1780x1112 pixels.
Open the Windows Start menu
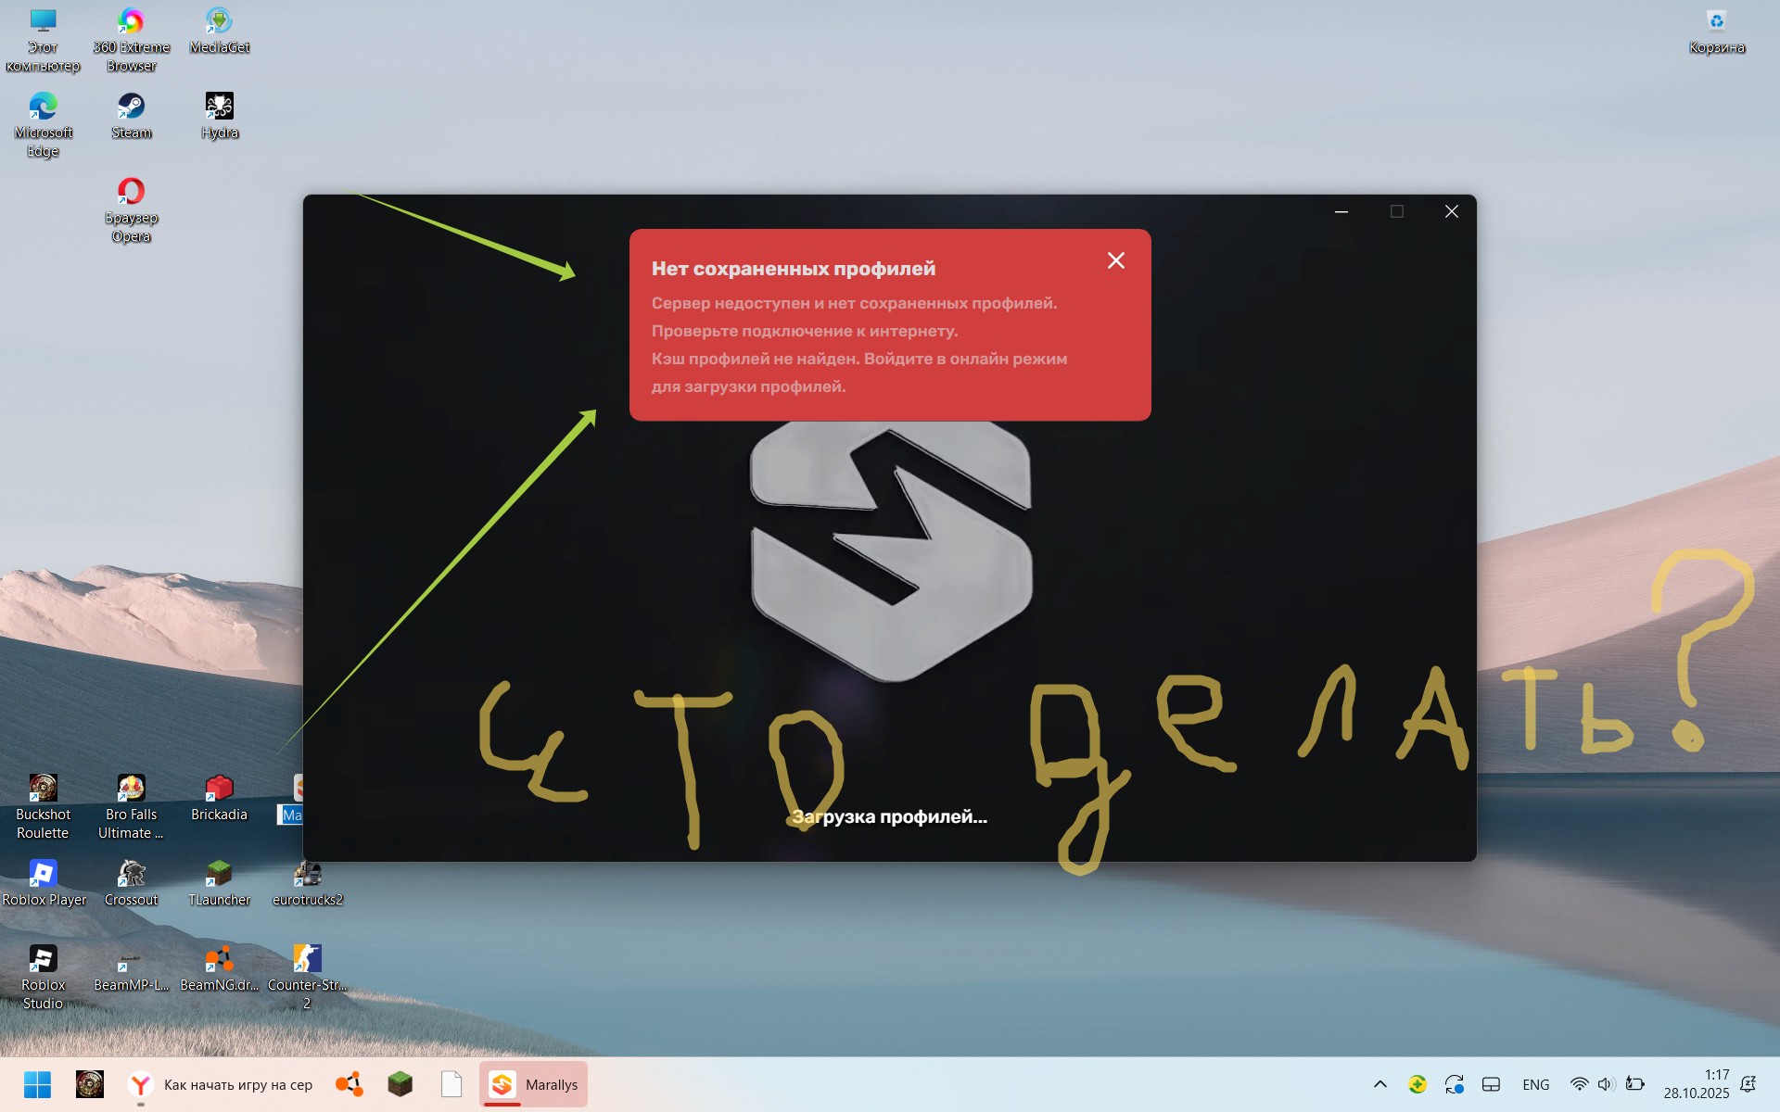[x=37, y=1084]
